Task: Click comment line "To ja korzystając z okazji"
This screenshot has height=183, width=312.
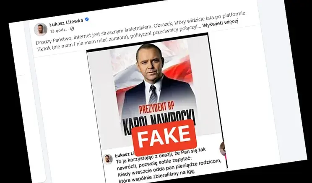Action: pyautogui.click(x=161, y=155)
